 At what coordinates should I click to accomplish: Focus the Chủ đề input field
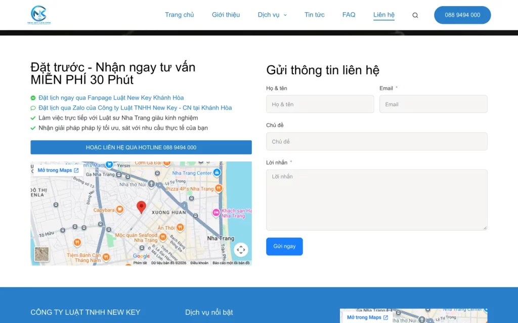pos(376,141)
